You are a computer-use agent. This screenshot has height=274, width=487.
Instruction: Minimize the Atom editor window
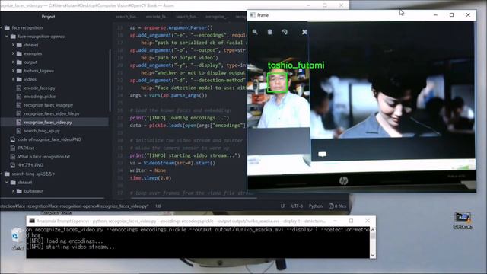[x=308, y=5]
